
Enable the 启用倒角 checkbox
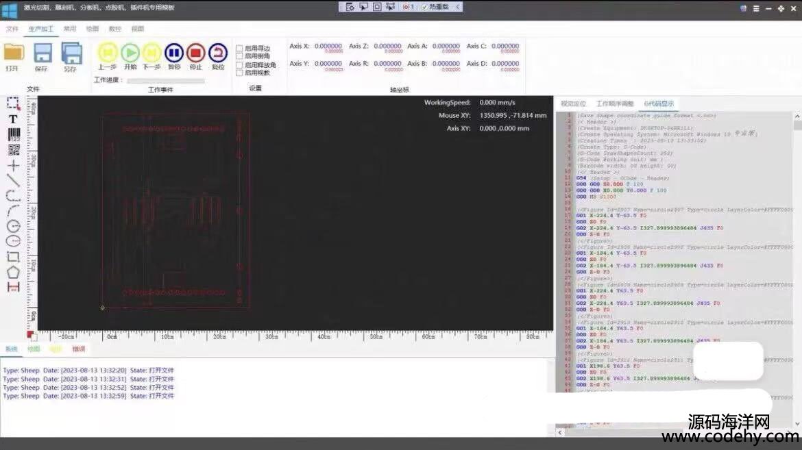pyautogui.click(x=239, y=55)
